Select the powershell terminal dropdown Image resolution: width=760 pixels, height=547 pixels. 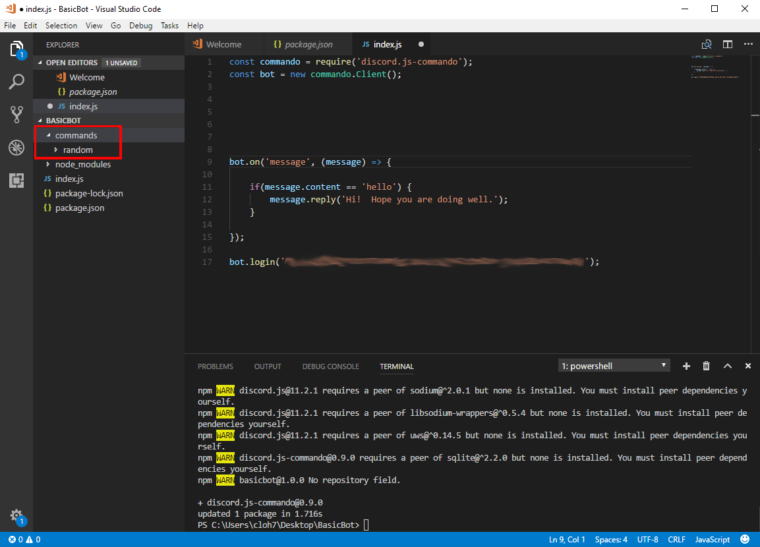(614, 366)
